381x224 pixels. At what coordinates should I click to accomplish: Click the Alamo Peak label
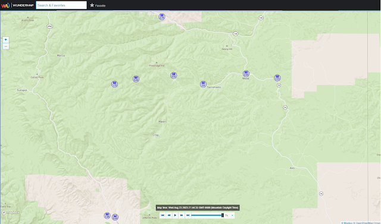(28, 20)
